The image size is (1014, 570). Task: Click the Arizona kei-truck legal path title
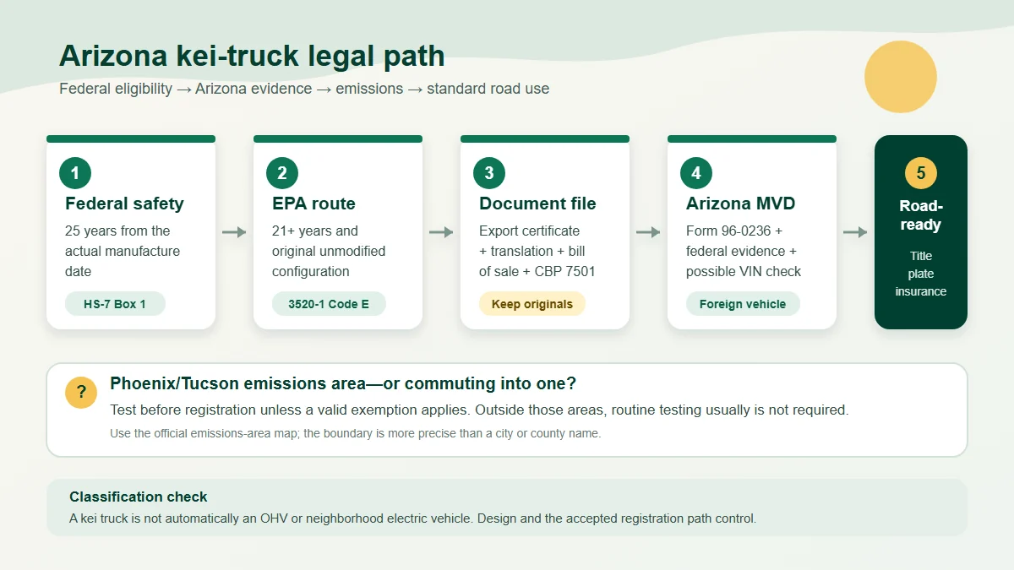click(252, 56)
